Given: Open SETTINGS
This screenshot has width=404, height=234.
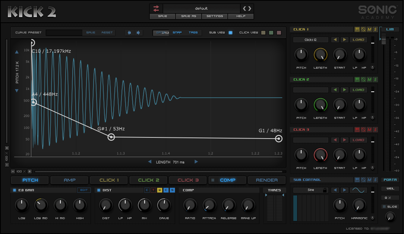Looking at the screenshot, I should click(215, 16).
